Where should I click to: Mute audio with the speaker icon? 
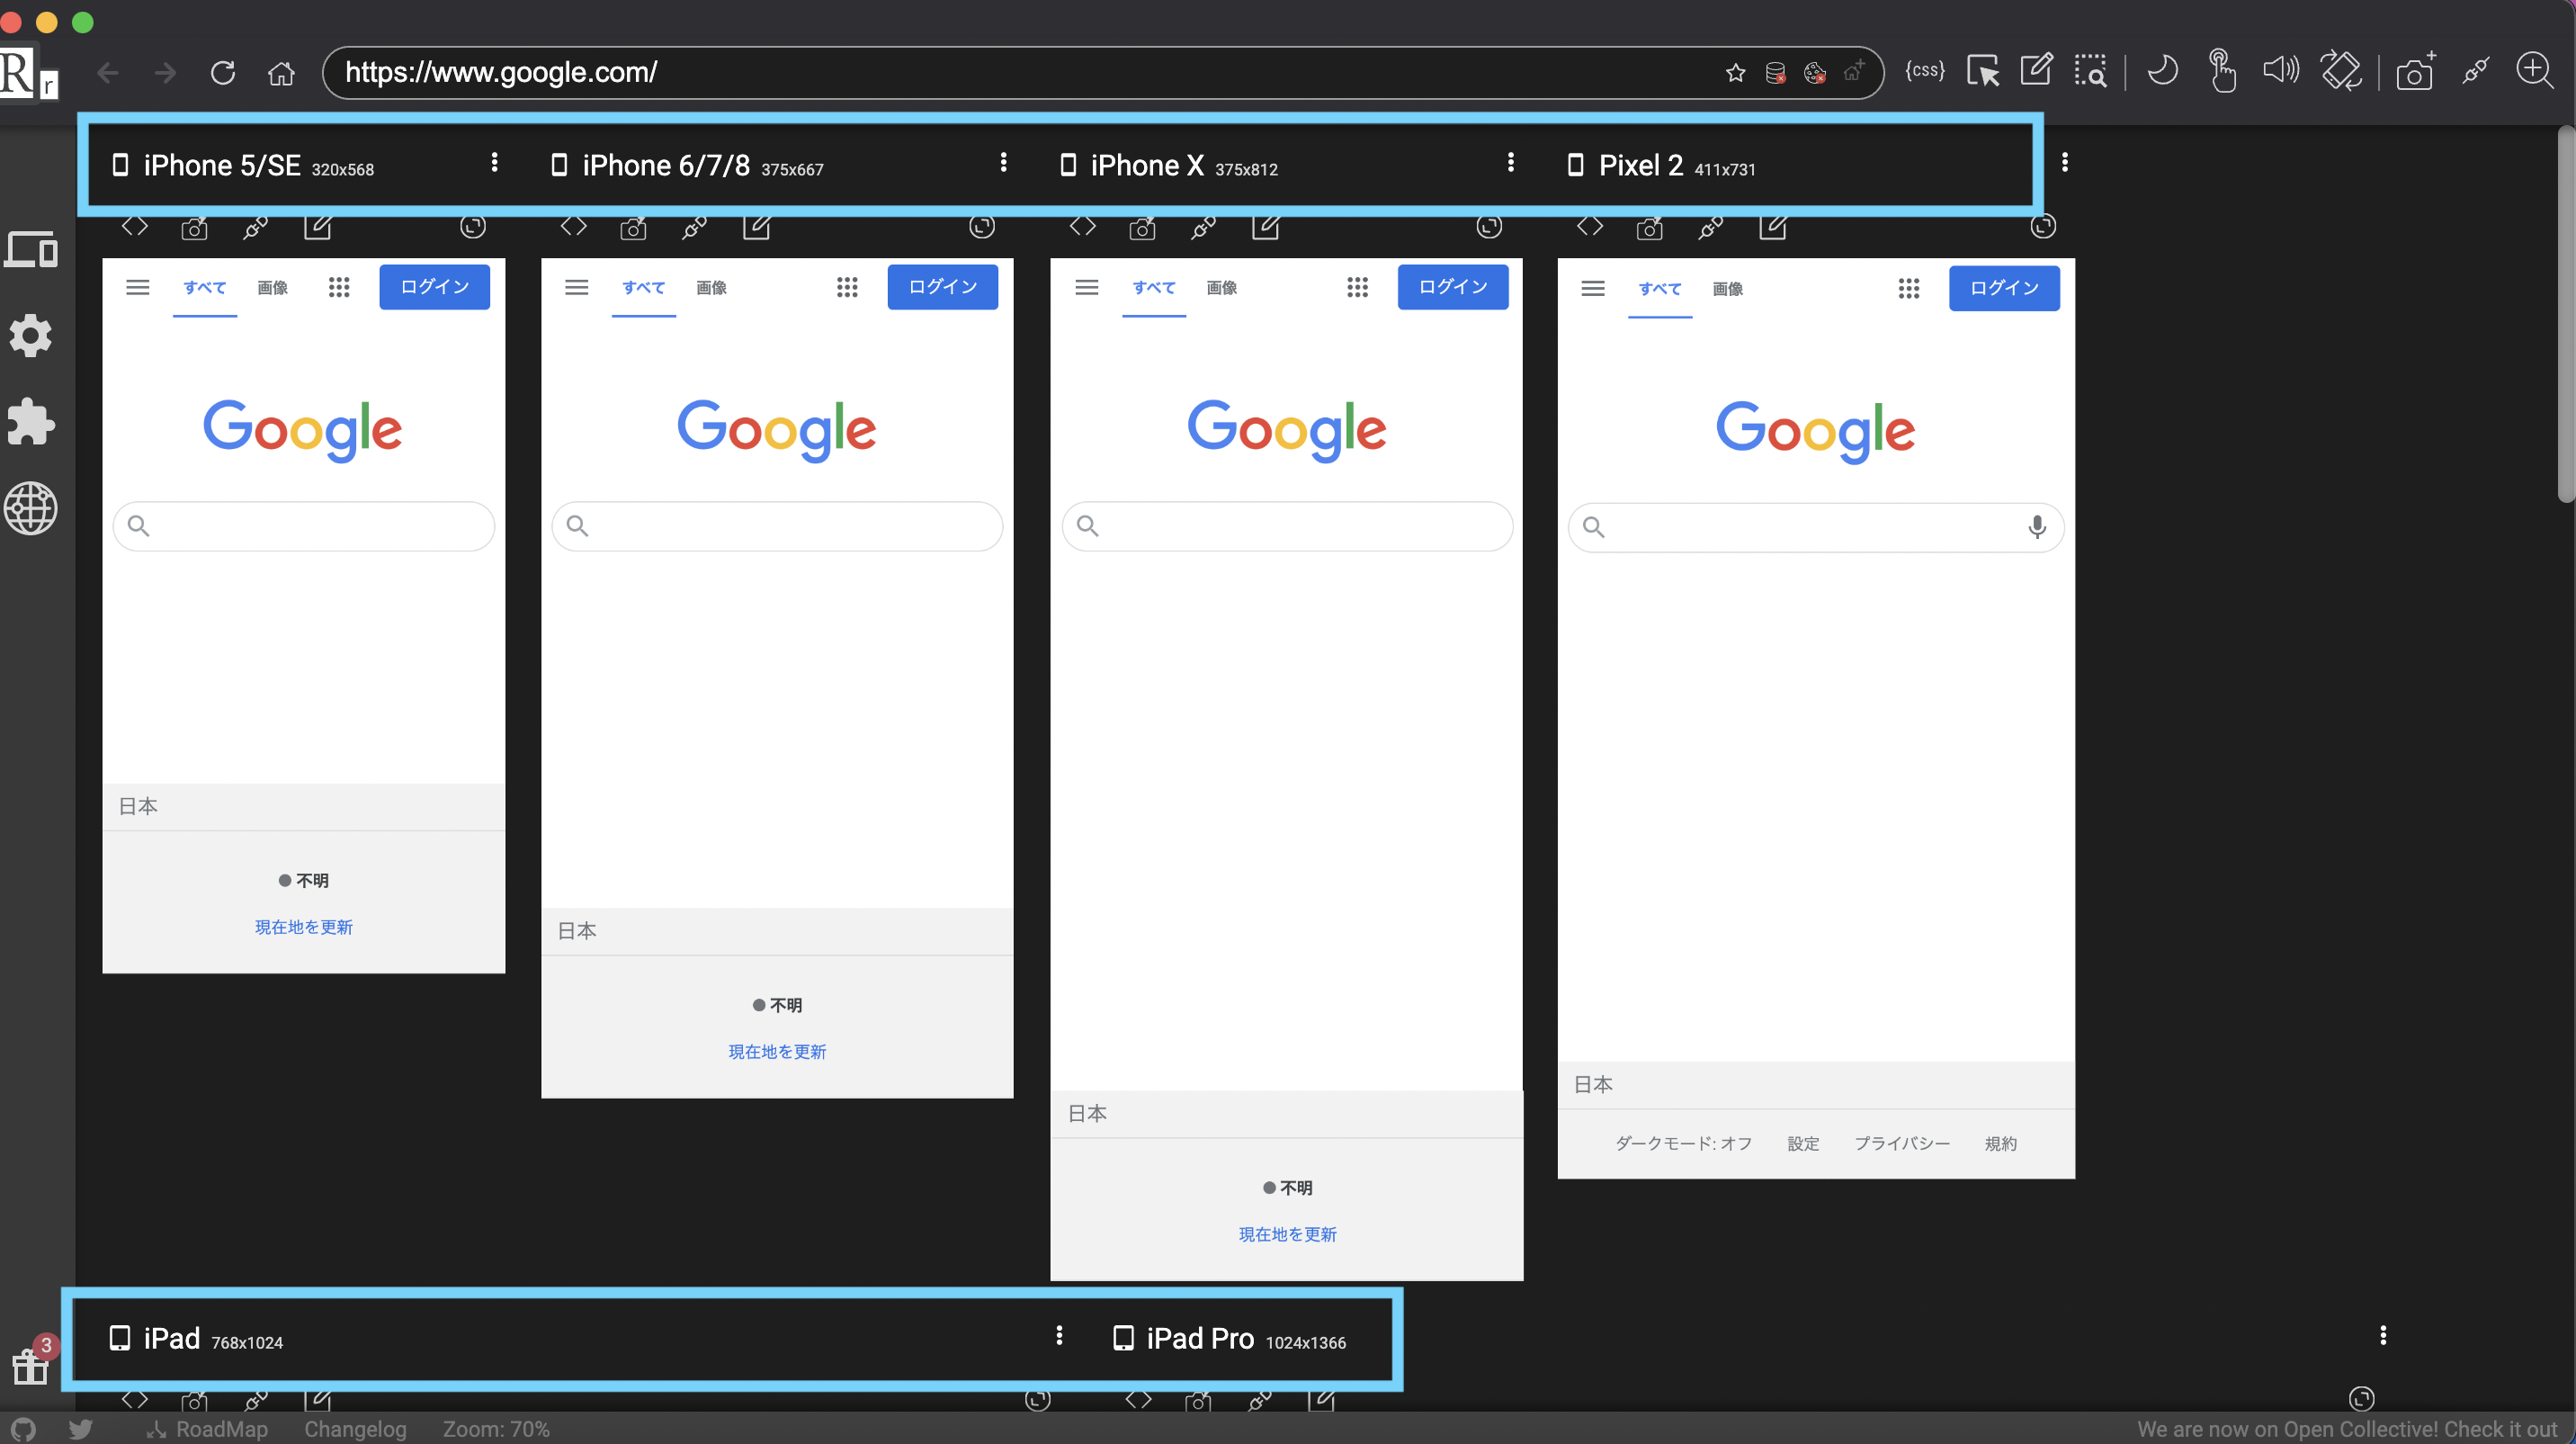[x=2281, y=70]
